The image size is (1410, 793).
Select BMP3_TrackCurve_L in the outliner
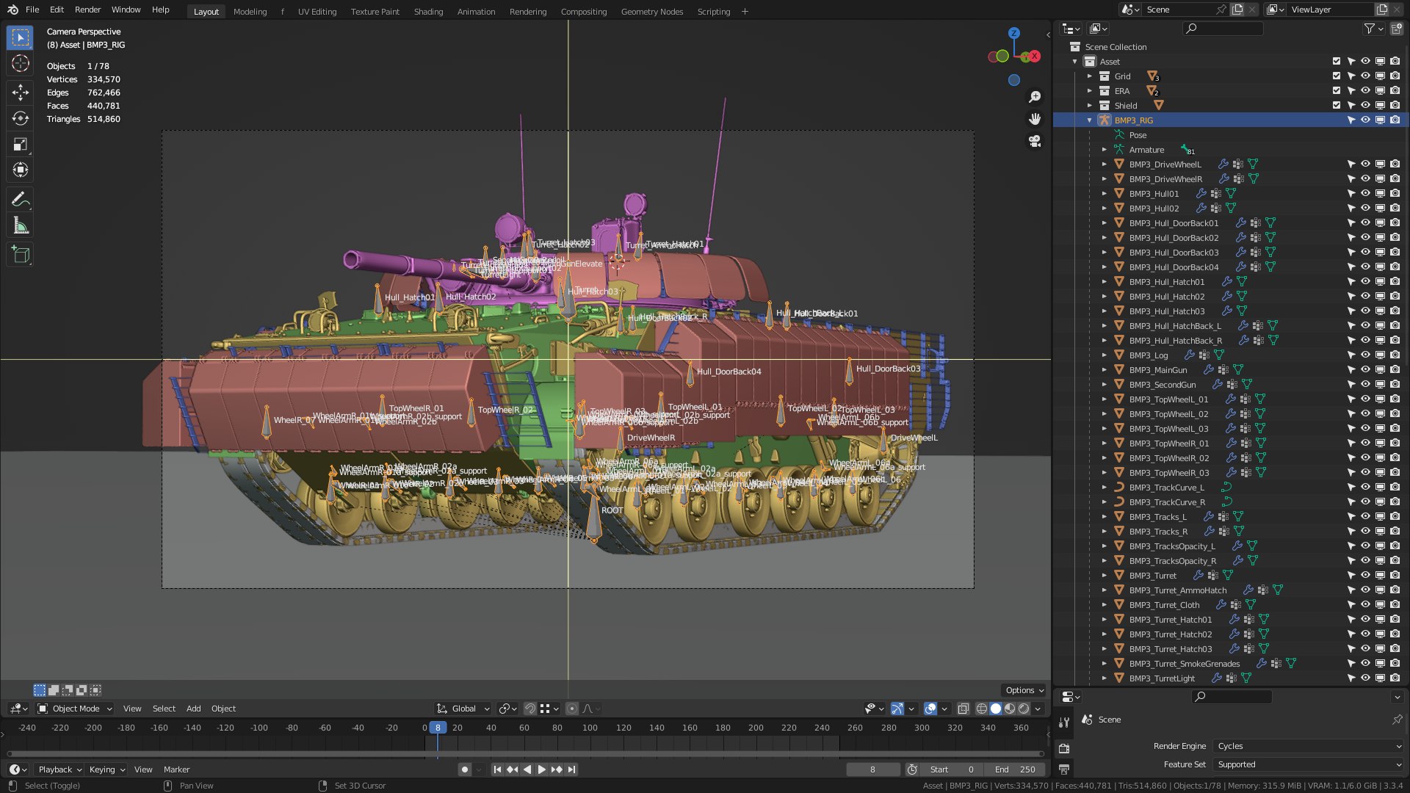(1166, 488)
